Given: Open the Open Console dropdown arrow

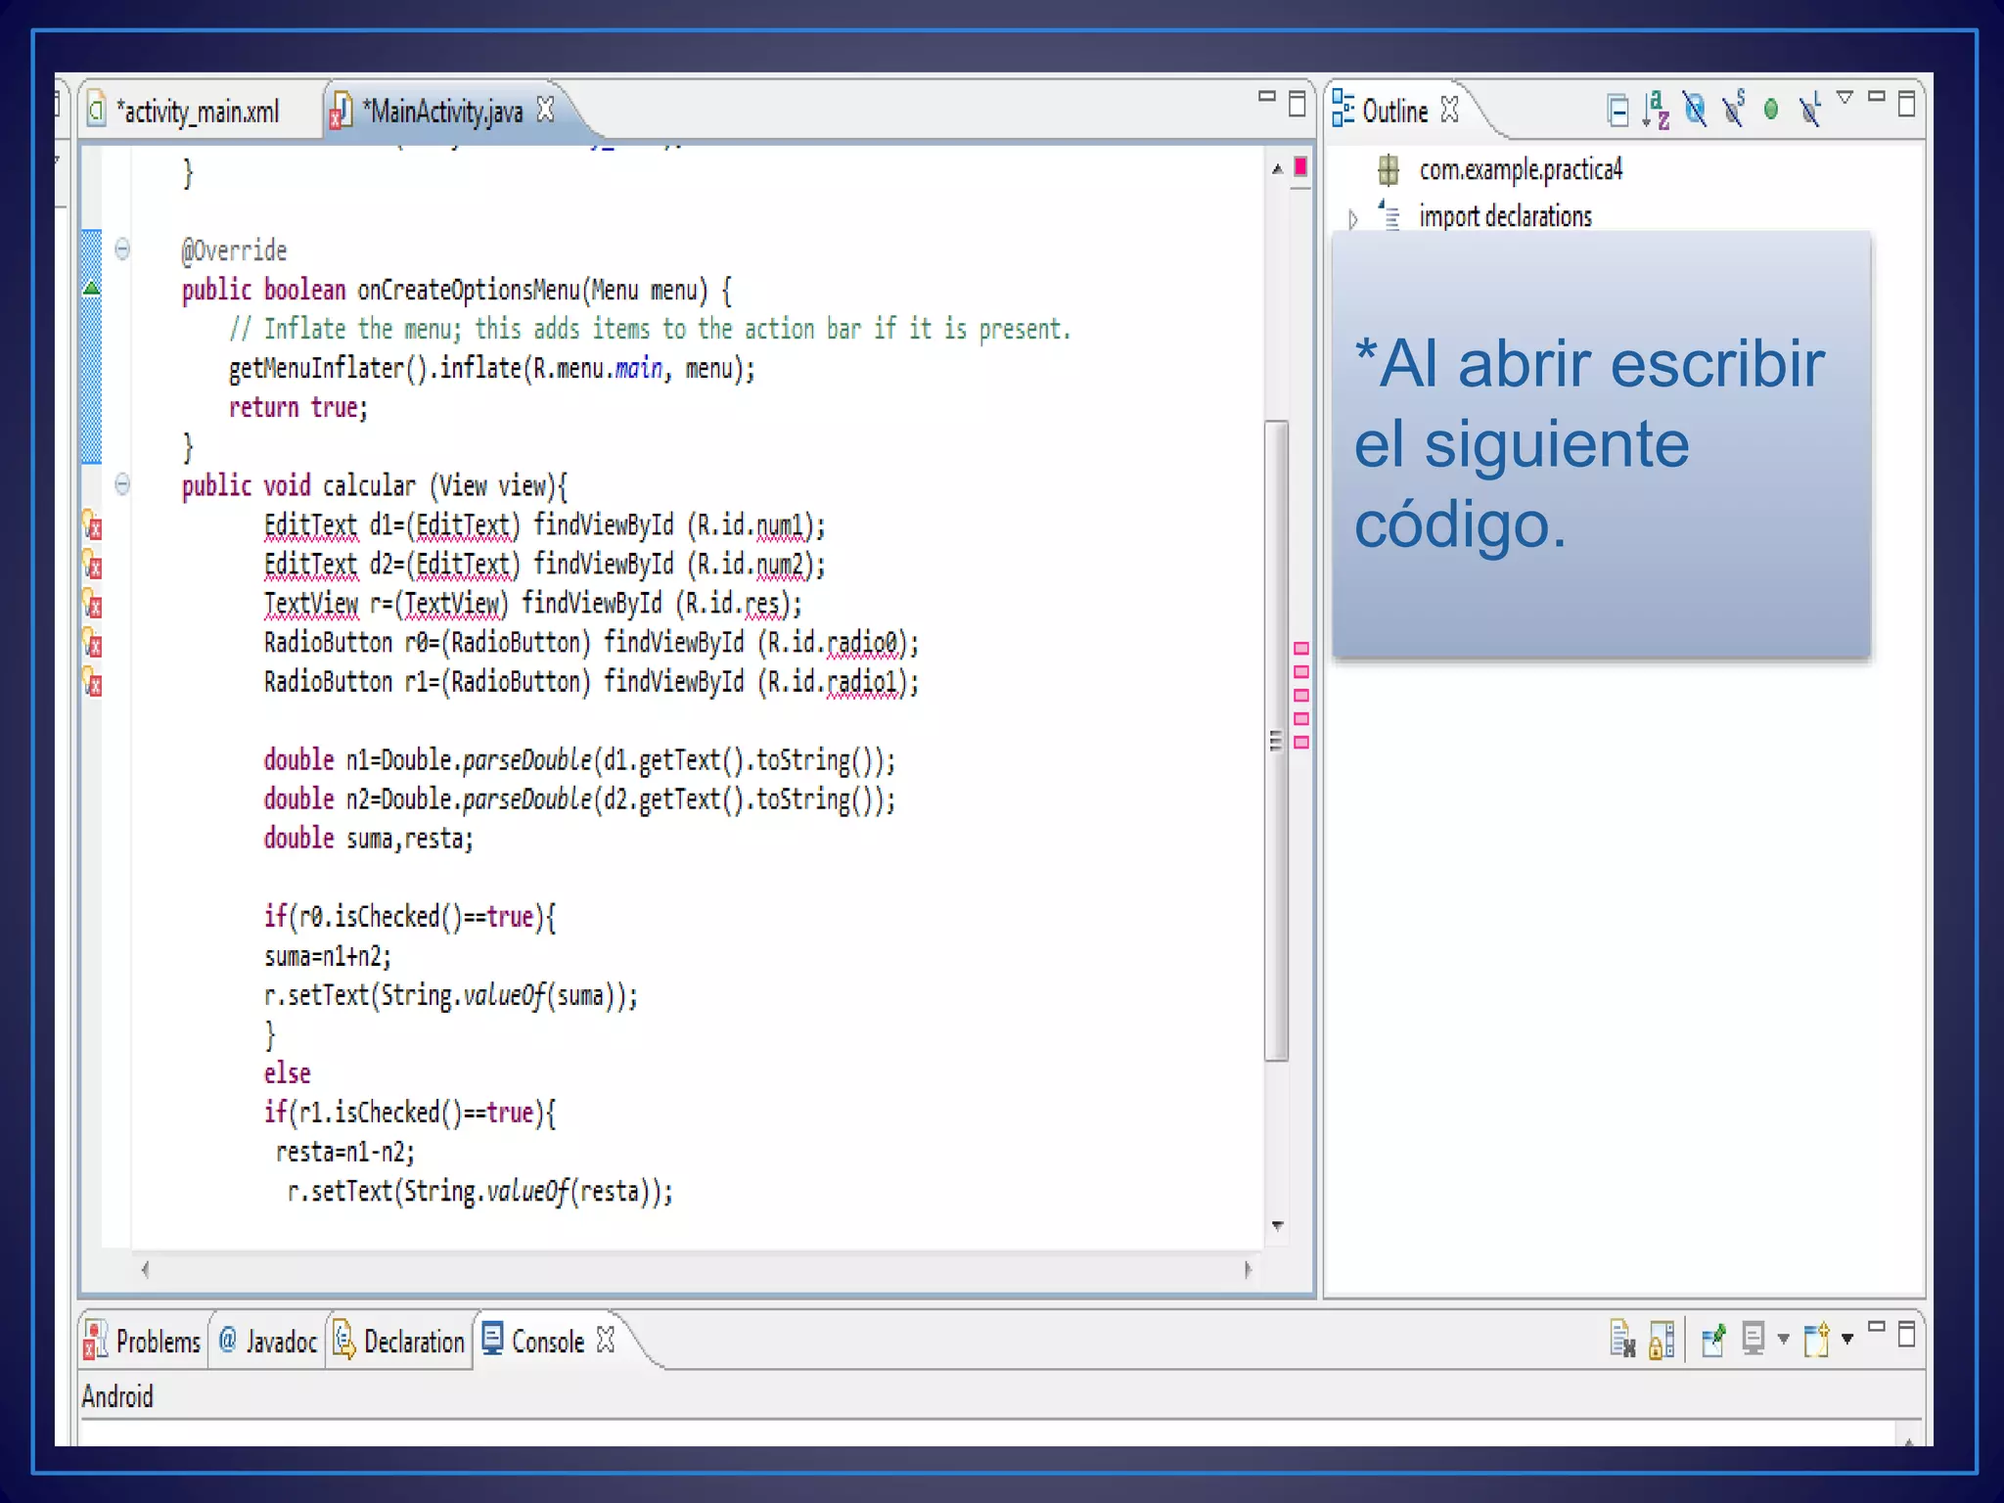Looking at the screenshot, I should tap(1846, 1339).
